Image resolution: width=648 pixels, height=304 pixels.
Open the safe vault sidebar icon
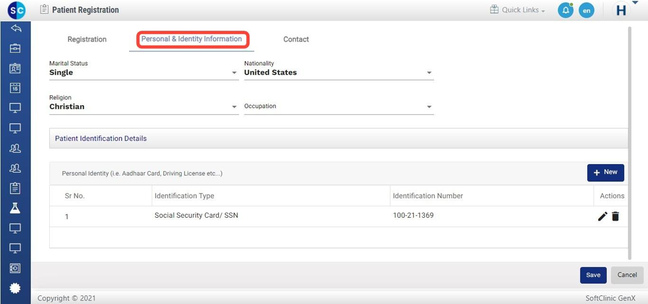15,268
